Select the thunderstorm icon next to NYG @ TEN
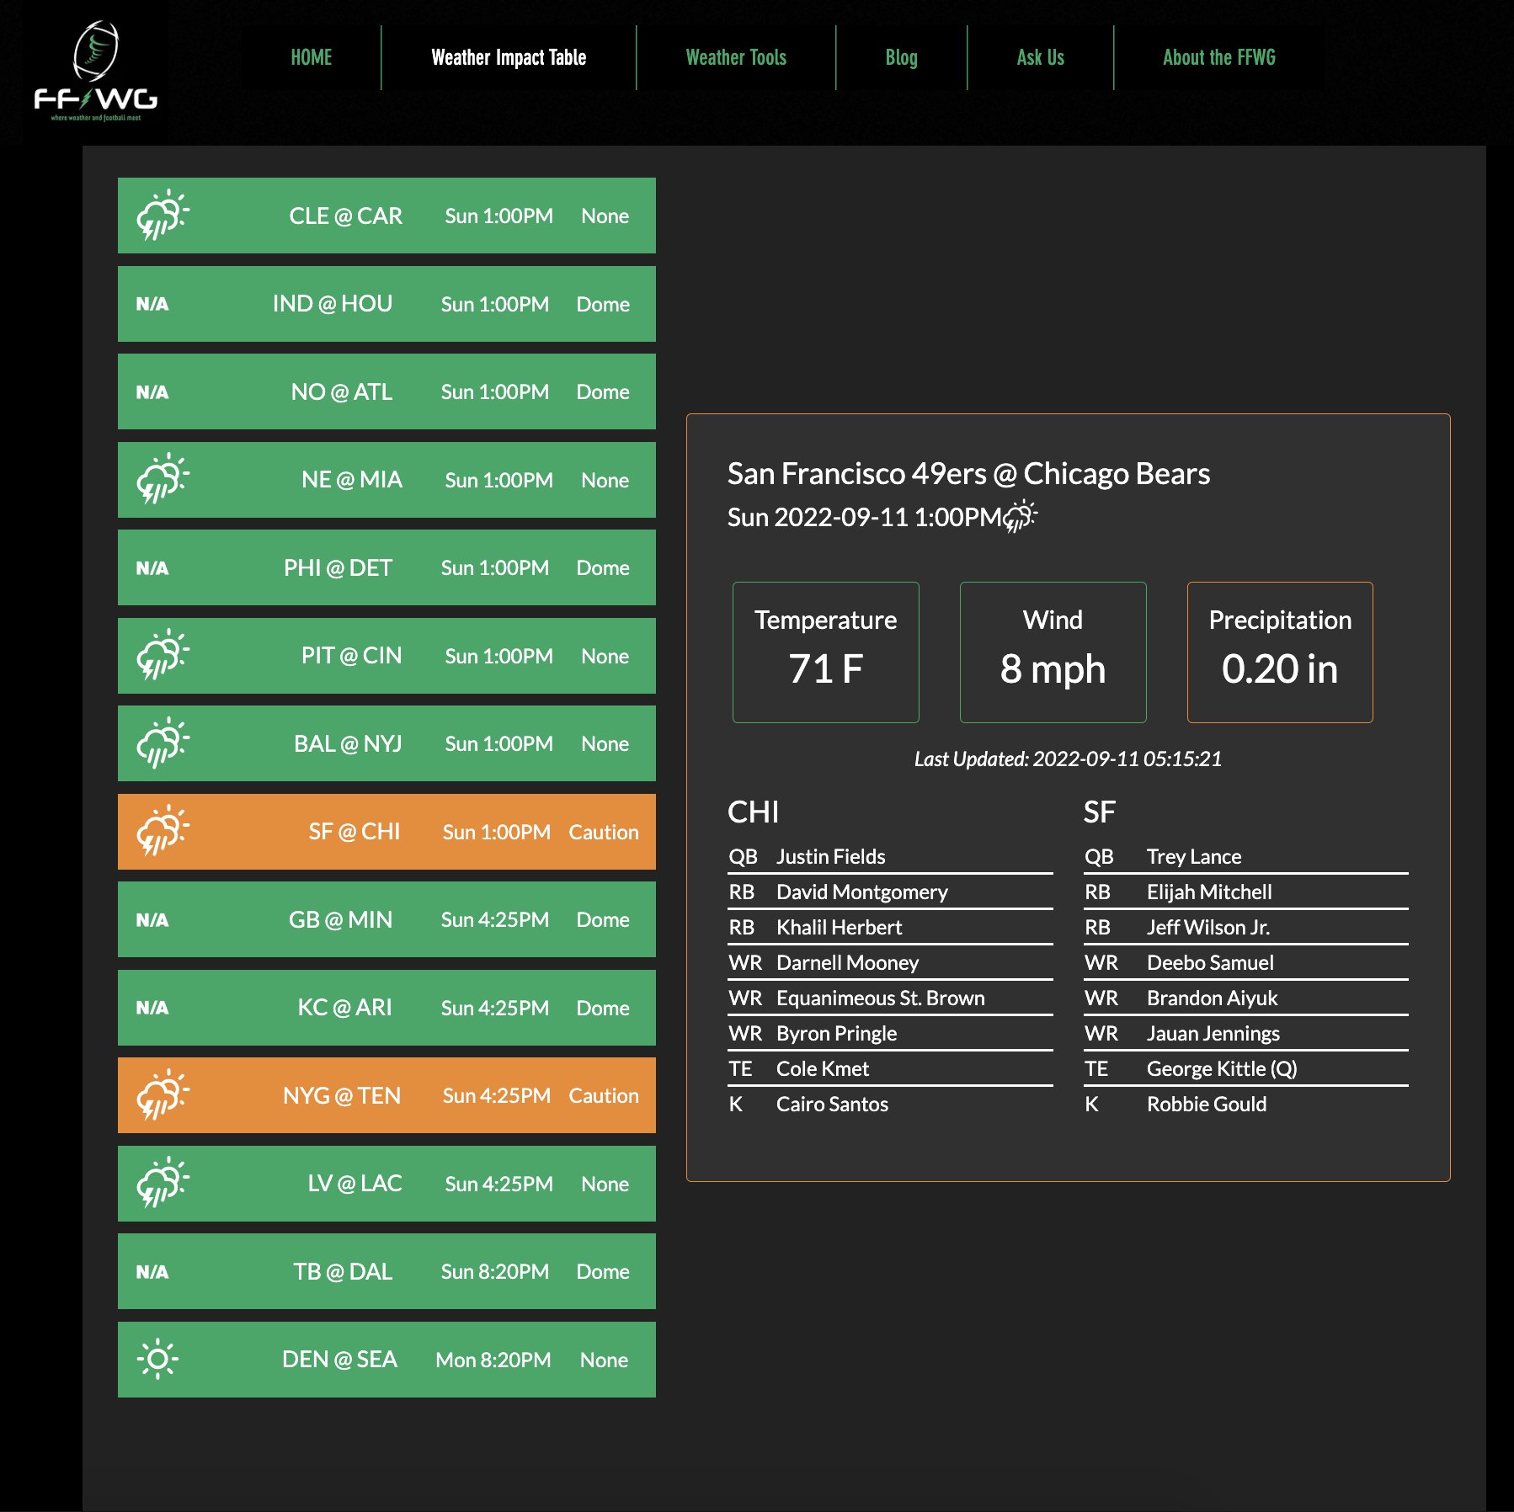Screen dimensions: 1514x1512 [x=164, y=1095]
